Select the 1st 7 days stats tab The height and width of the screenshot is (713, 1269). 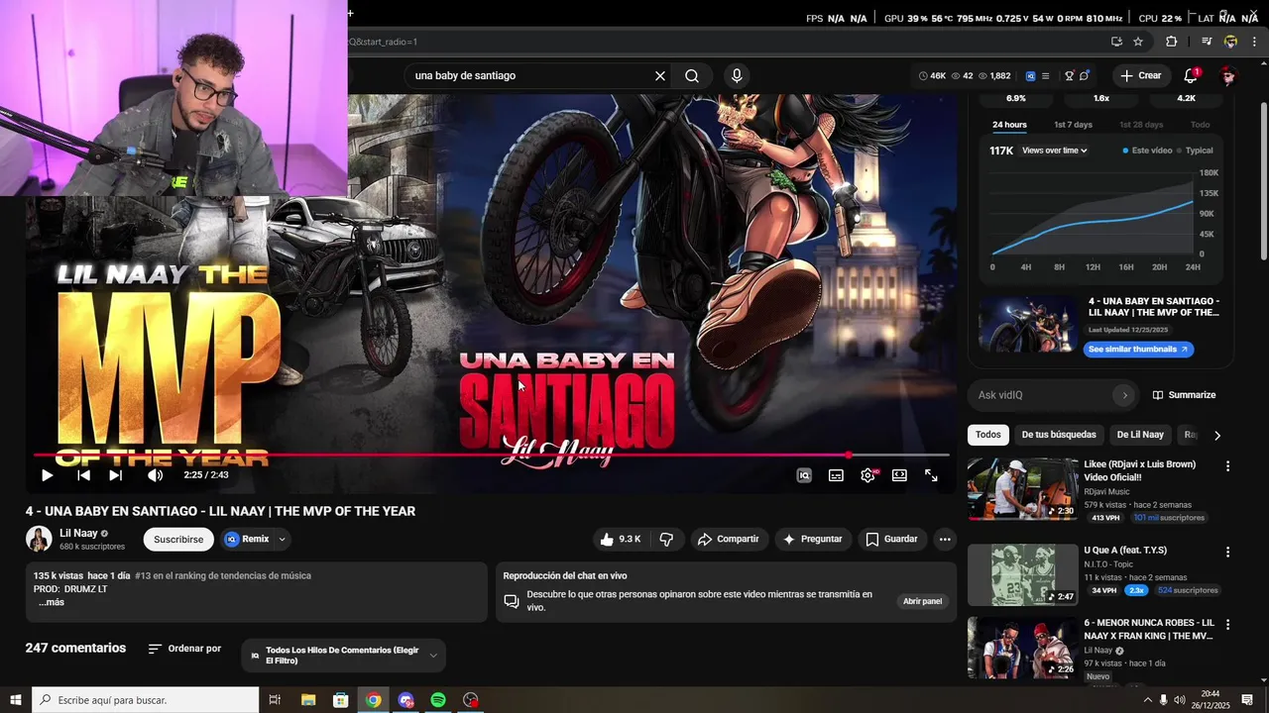1073,125
